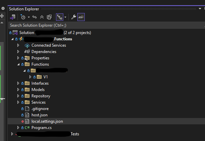
Task: Open the file nesting dropdown arrow
Action: (65, 17)
